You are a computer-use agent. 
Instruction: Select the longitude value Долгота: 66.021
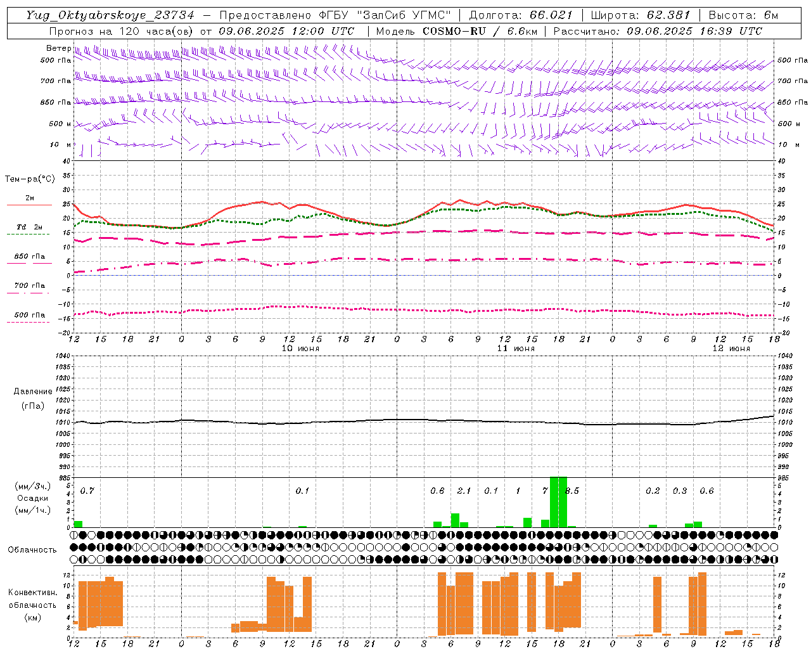[x=521, y=15]
